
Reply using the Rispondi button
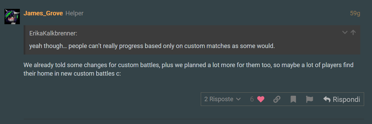tap(342, 99)
